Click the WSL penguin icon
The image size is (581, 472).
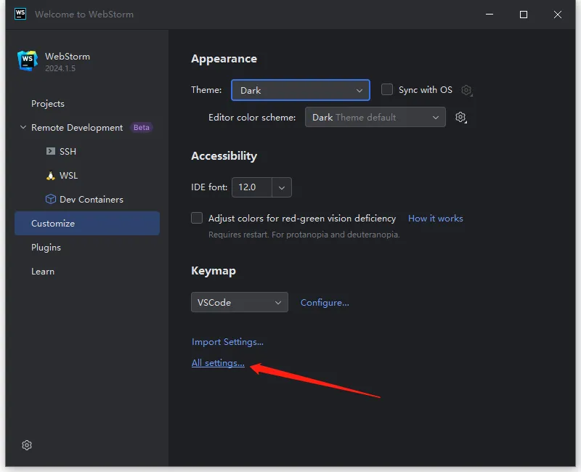pos(51,176)
